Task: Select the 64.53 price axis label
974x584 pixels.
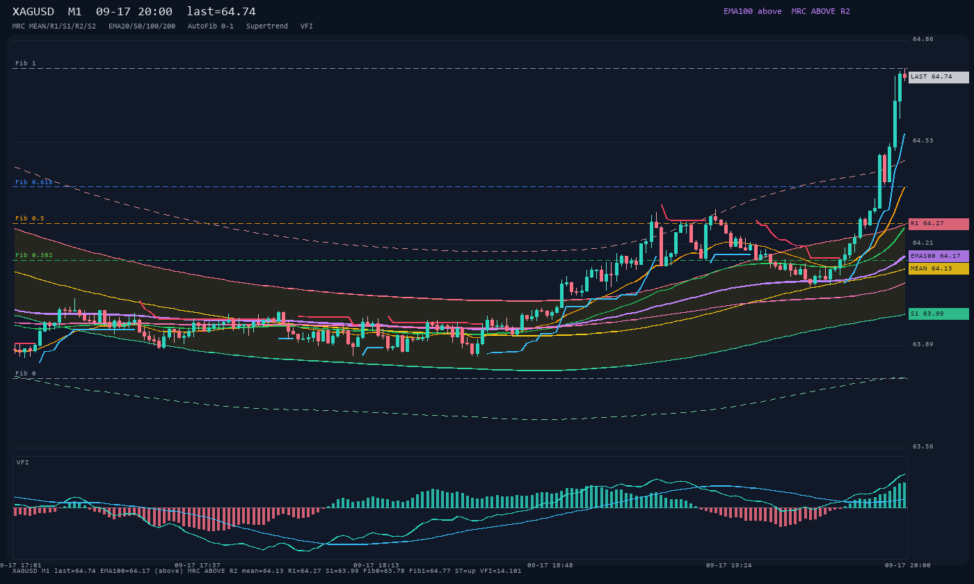Action: pos(923,140)
